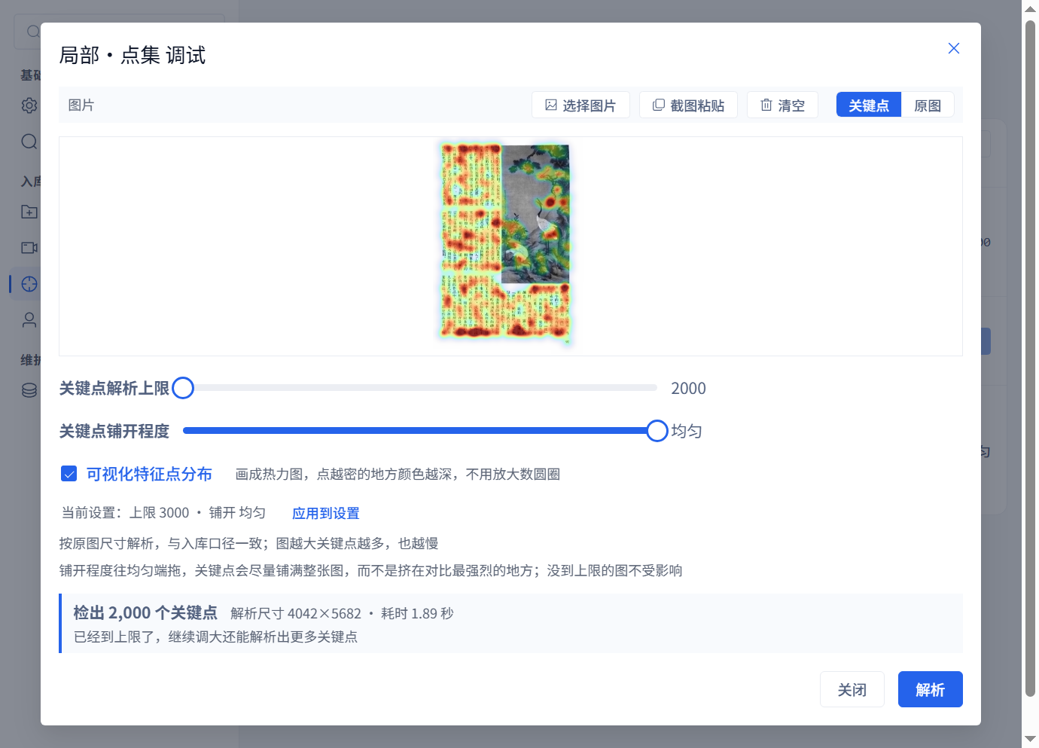This screenshot has height=748, width=1039.
Task: Click the 可视化特征点分布 label text
Action: [149, 474]
